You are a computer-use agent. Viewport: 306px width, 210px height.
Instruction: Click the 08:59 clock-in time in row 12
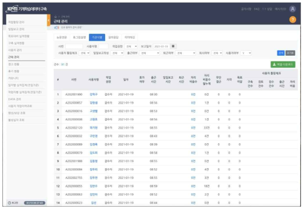[154, 186]
